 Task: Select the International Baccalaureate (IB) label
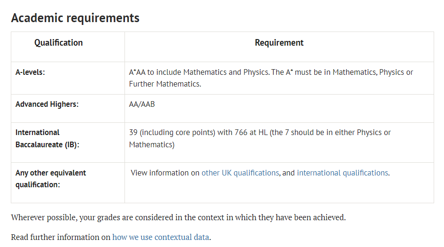click(47, 138)
